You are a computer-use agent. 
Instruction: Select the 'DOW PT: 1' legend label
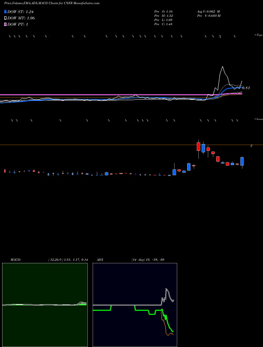[18, 24]
